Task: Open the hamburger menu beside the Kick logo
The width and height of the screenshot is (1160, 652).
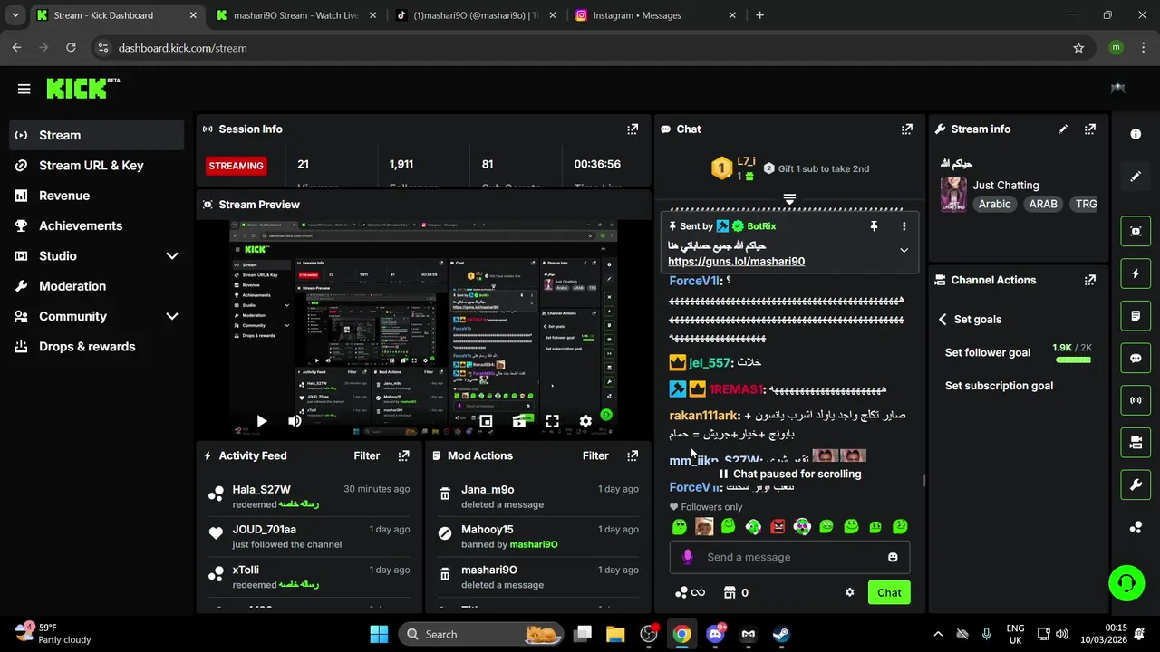Action: 24,89
